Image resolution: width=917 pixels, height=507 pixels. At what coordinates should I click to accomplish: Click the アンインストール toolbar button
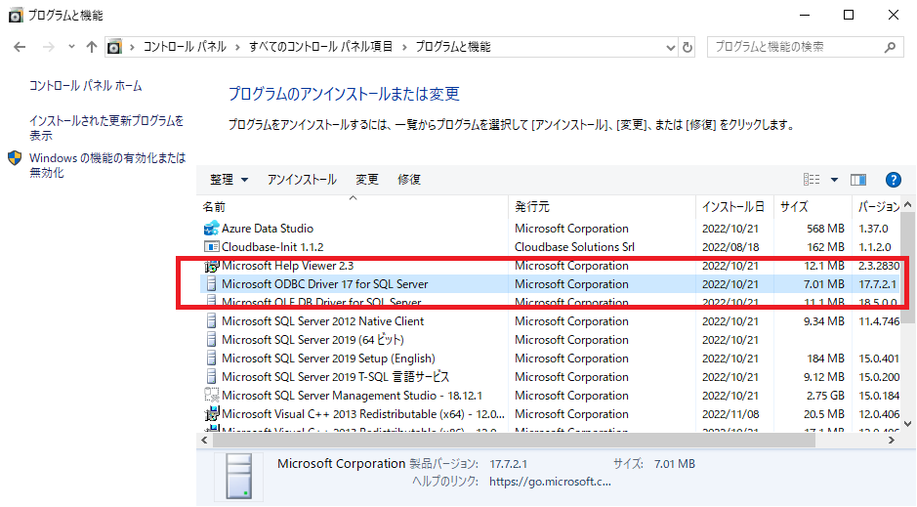click(x=302, y=180)
